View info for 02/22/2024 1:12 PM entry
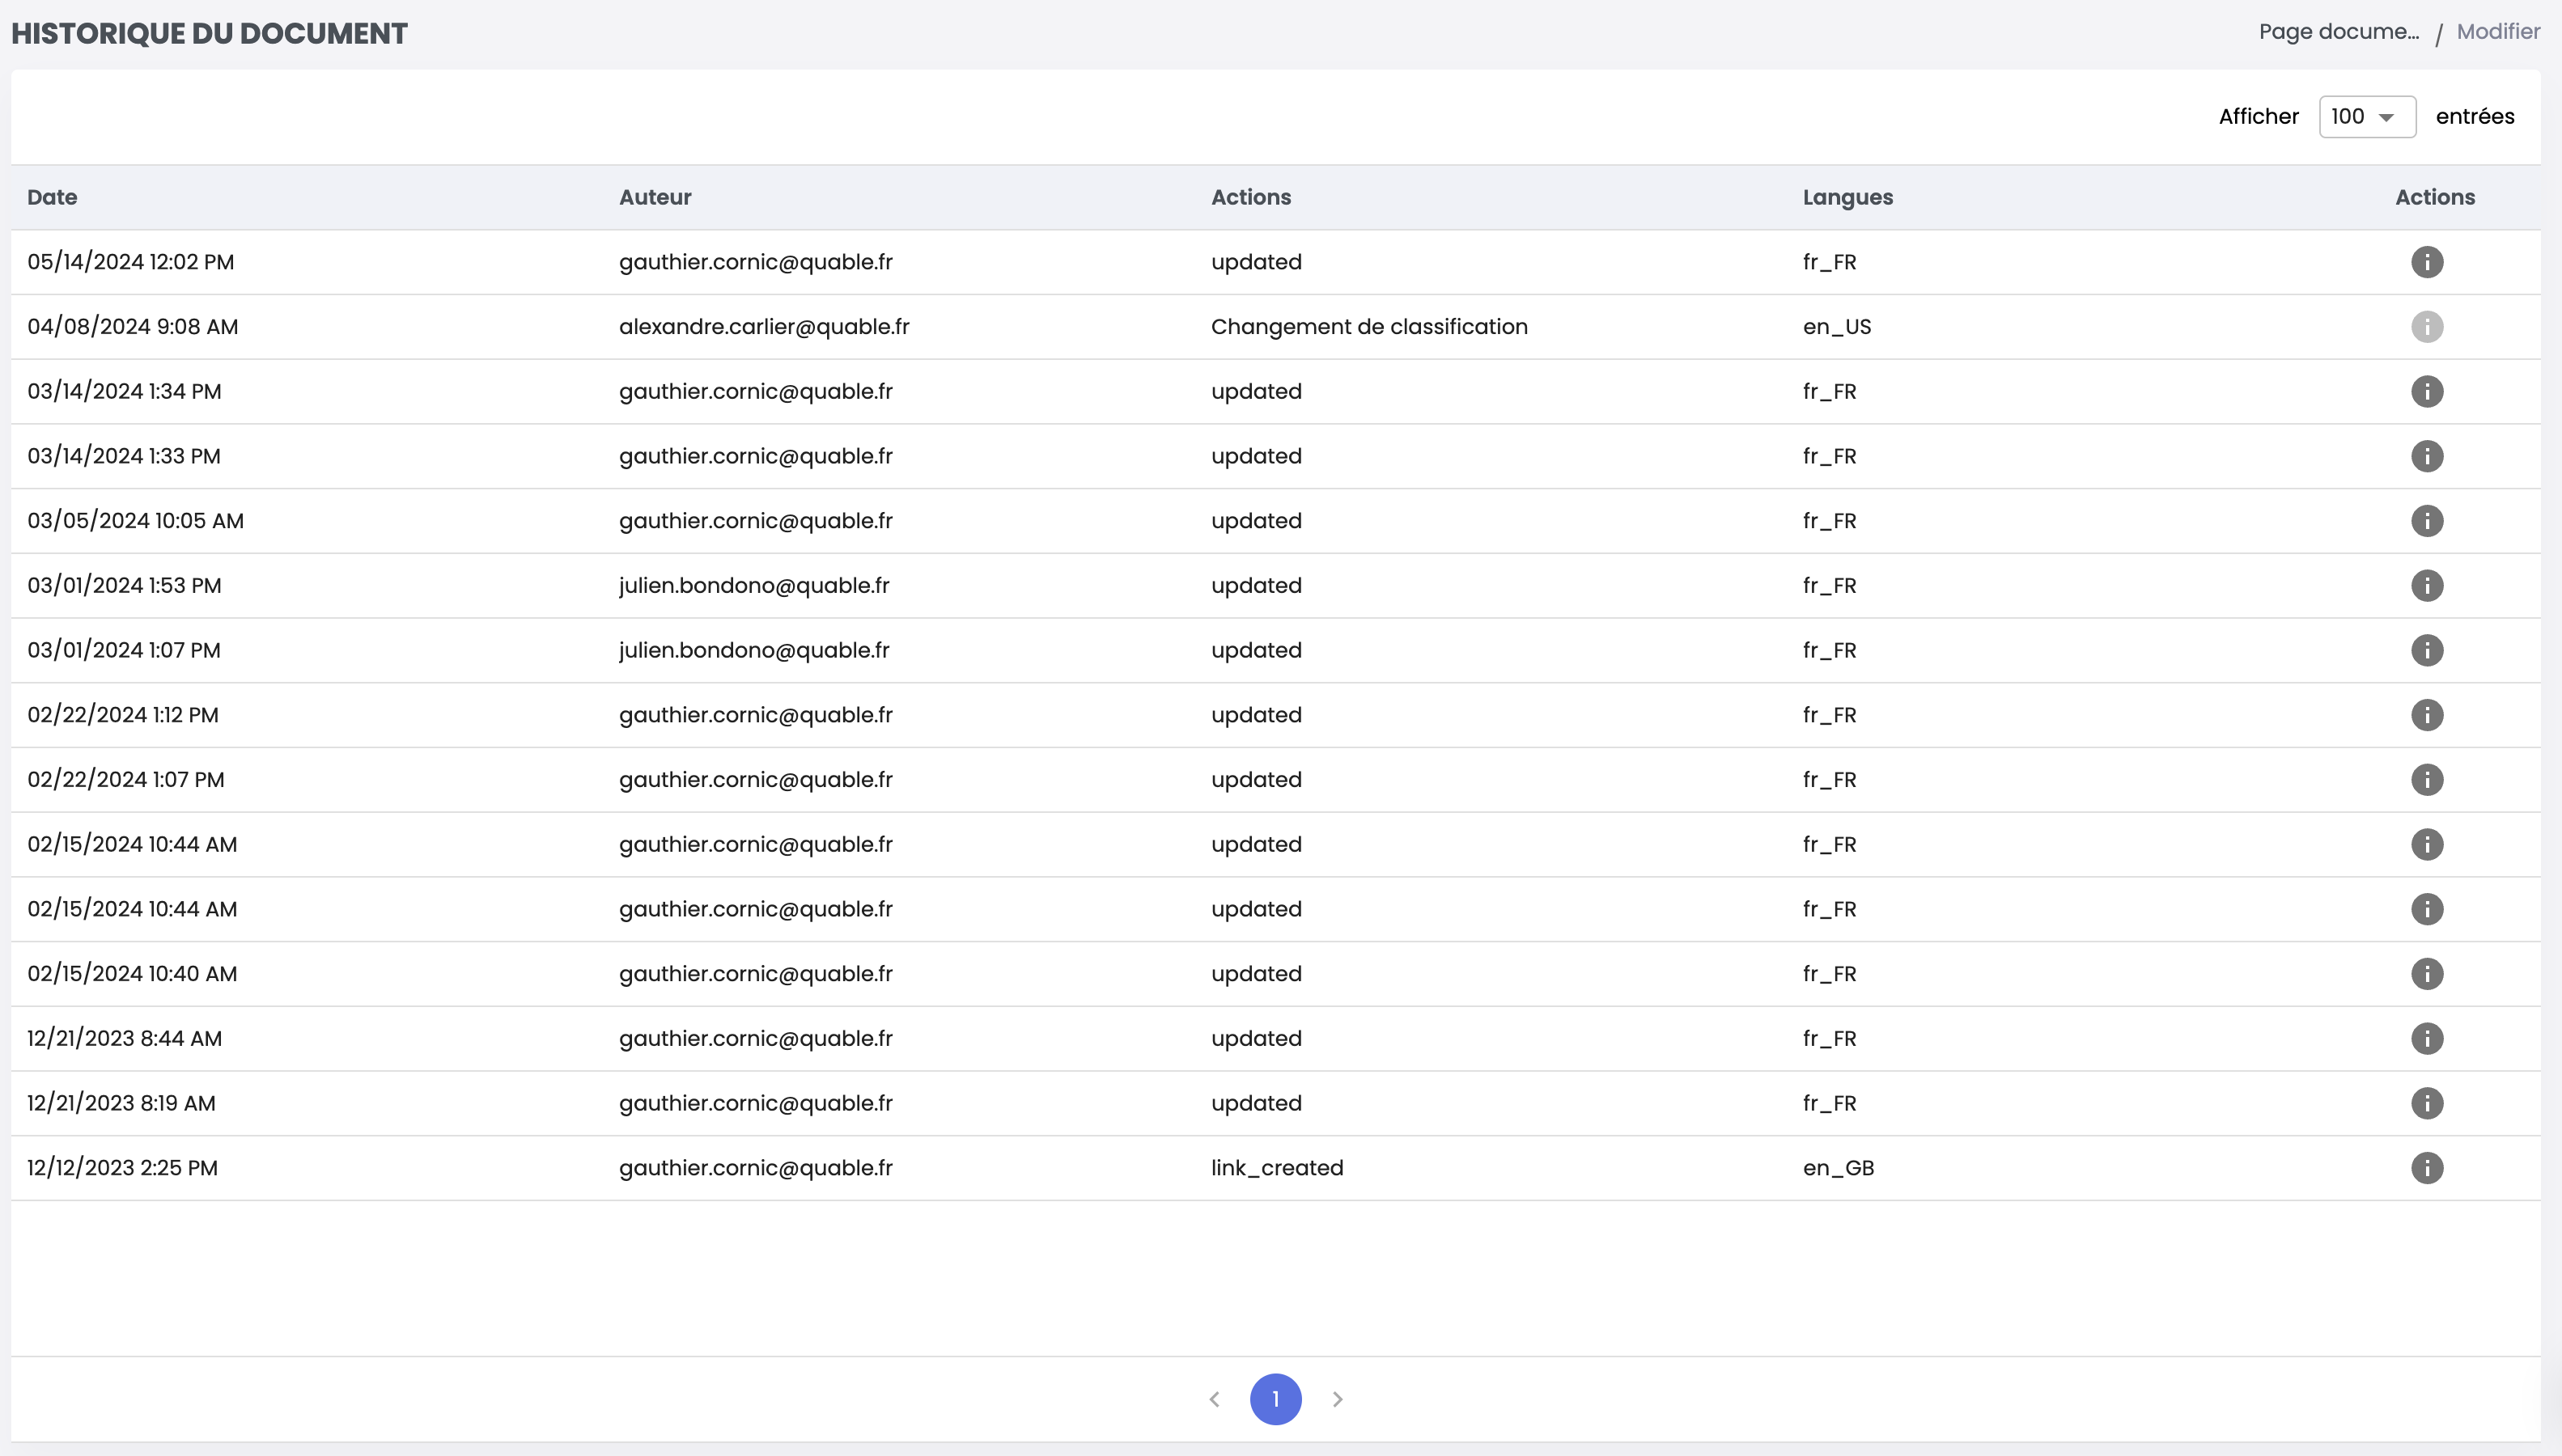This screenshot has height=1456, width=2562. pos(2427,715)
